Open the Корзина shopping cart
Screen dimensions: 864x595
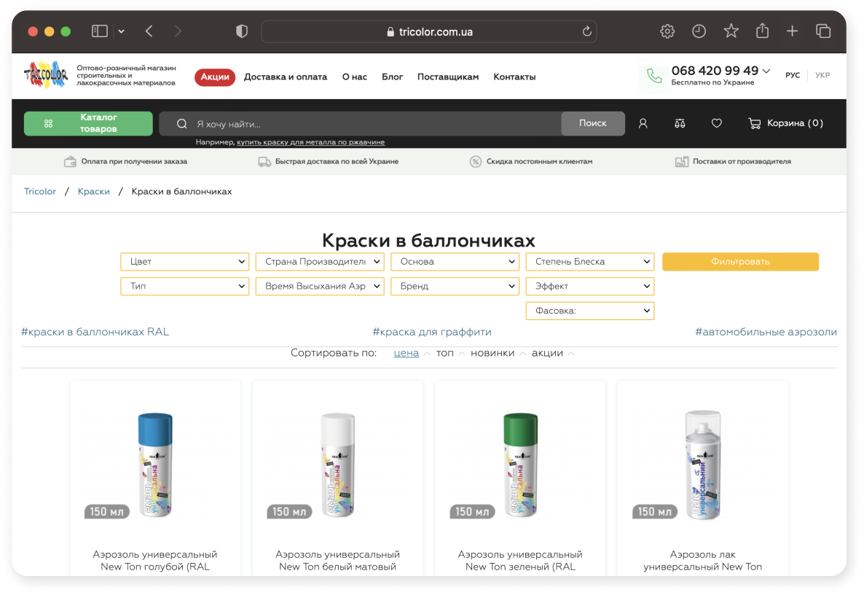point(786,123)
